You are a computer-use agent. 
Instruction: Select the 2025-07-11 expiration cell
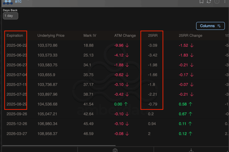(16, 84)
